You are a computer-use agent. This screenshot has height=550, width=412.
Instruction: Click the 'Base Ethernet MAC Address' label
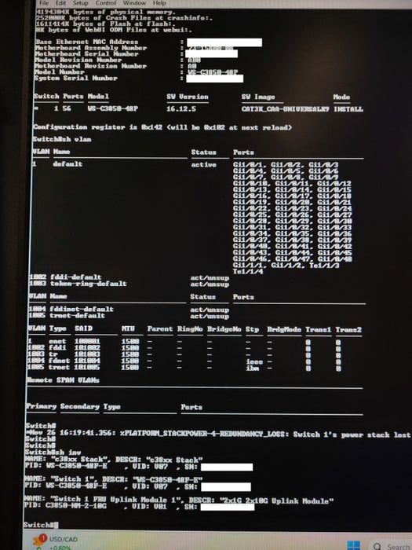tap(86, 42)
